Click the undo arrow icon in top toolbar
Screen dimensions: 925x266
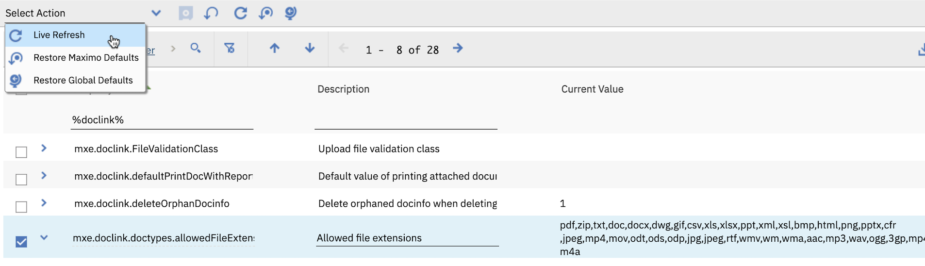(x=211, y=13)
